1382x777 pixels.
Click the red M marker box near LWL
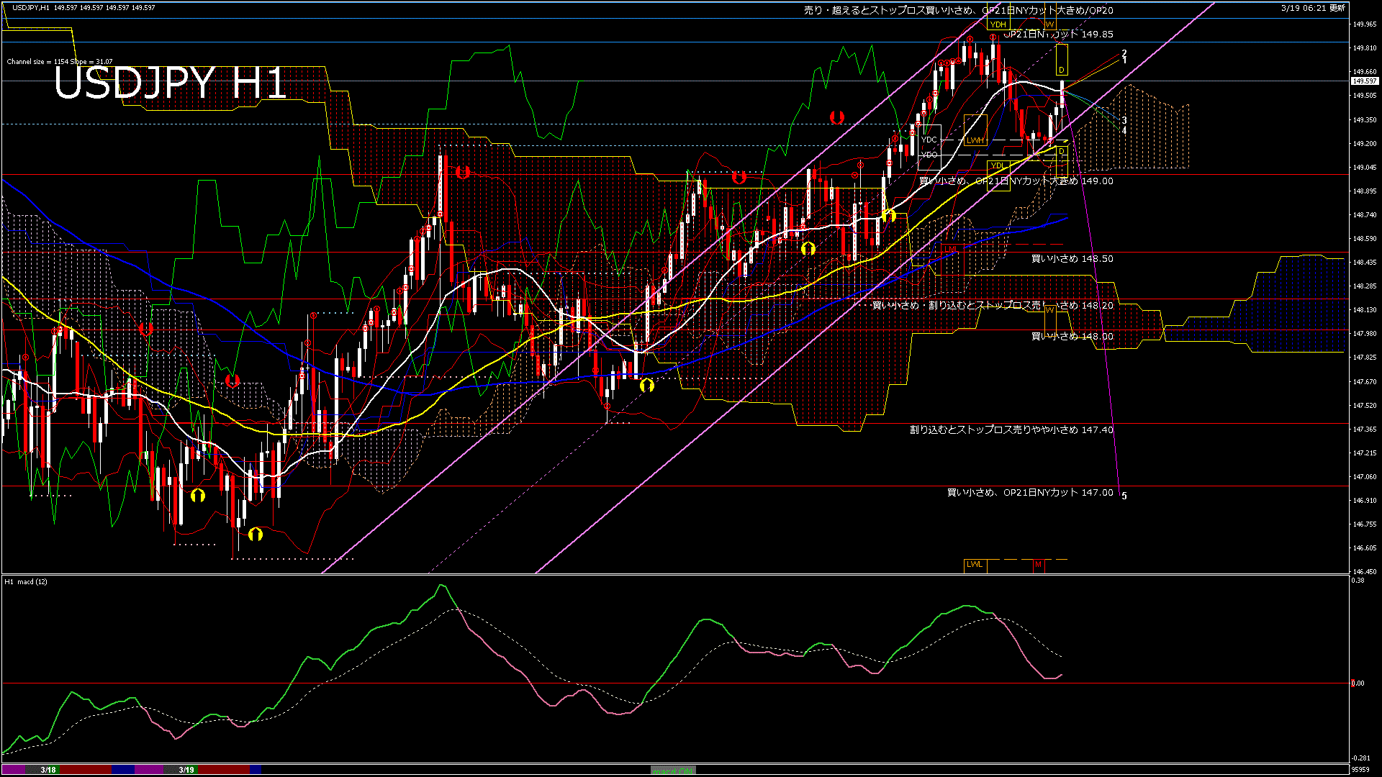pos(1038,565)
